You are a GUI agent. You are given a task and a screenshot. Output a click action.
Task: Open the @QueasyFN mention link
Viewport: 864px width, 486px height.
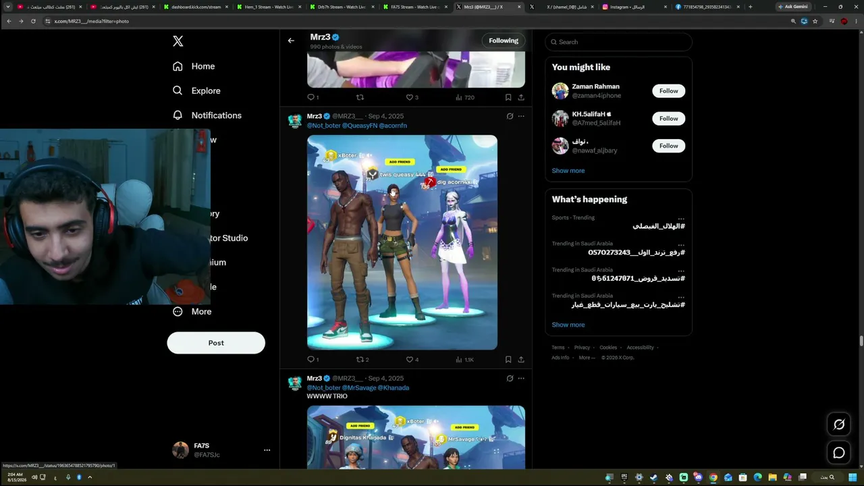(360, 126)
